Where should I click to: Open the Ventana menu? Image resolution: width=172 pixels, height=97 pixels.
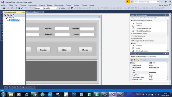tap(84, 5)
